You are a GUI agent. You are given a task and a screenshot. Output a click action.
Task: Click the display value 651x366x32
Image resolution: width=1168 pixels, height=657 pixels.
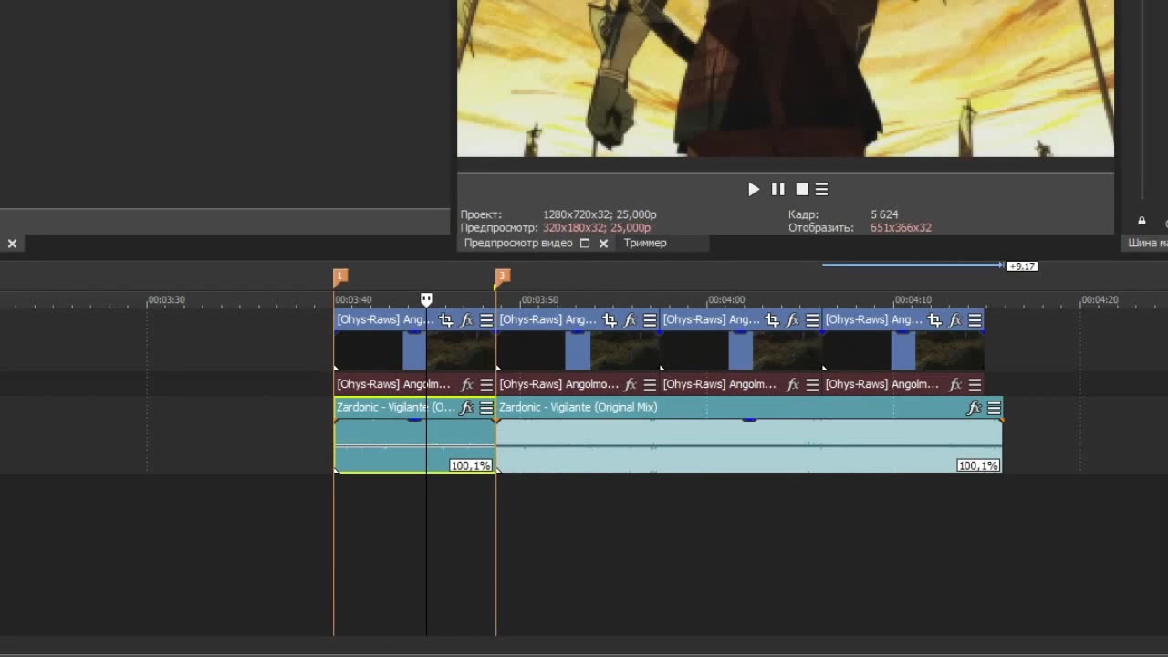(901, 228)
